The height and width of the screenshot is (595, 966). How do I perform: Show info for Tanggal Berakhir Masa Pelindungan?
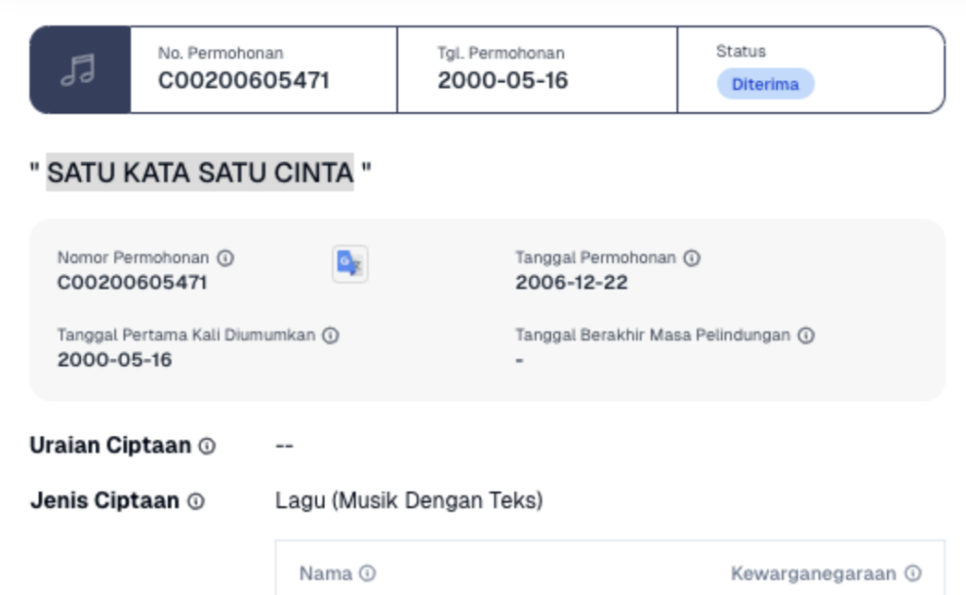point(806,335)
